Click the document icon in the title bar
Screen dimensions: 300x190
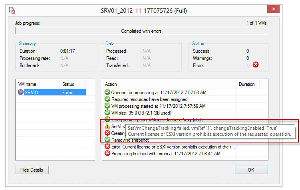coord(12,11)
